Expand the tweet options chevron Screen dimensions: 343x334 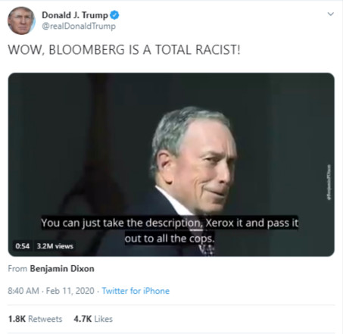point(330,14)
